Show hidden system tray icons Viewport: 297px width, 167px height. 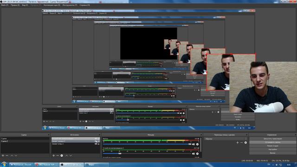tap(273, 165)
